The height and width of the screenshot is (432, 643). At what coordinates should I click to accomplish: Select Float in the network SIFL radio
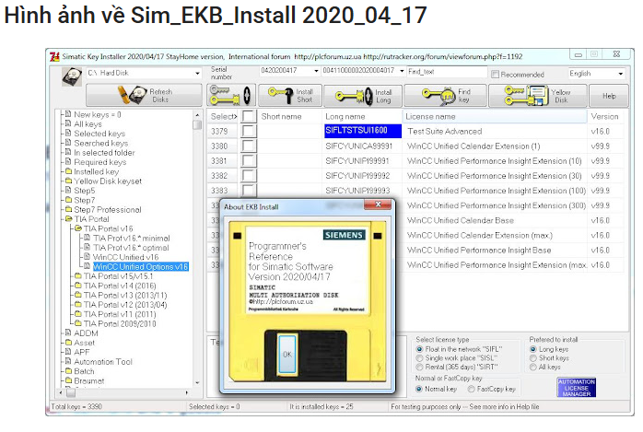coord(419,349)
